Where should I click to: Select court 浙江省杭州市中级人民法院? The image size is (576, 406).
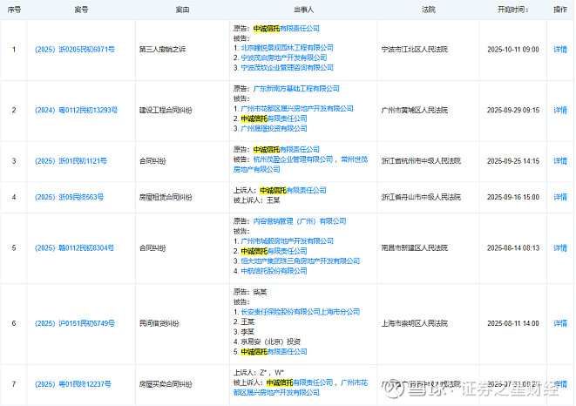pyautogui.click(x=421, y=161)
